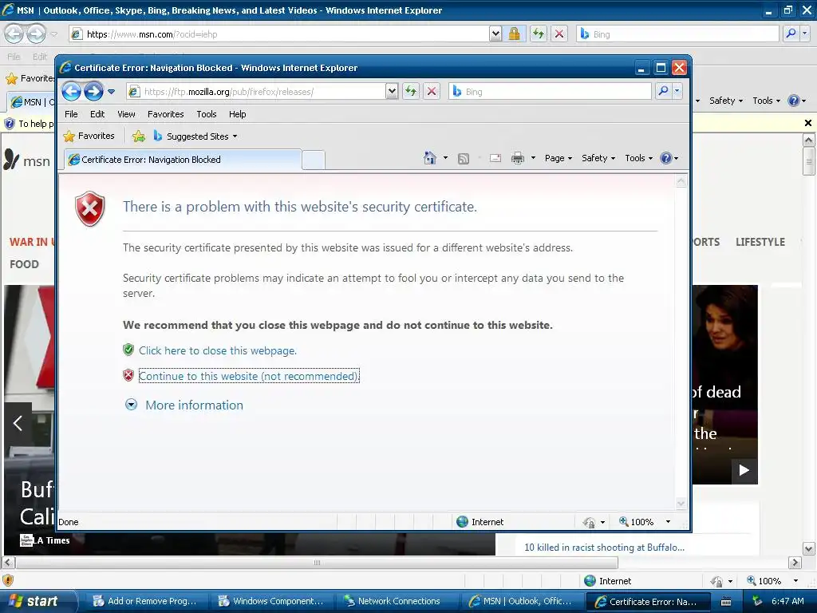Viewport: 817px width, 613px height.
Task: Open Tools command menu in Certificate Error window
Action: pyautogui.click(x=638, y=158)
